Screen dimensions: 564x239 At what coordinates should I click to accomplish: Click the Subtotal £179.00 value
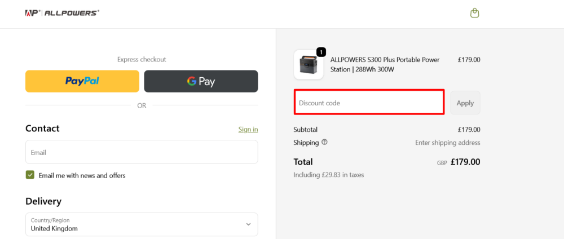[469, 130]
